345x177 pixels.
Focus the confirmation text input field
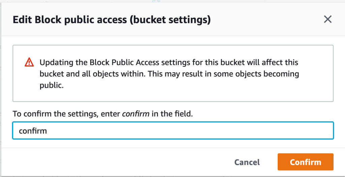click(x=173, y=131)
